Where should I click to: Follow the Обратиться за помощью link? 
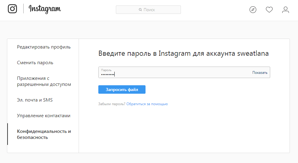[x=147, y=104]
